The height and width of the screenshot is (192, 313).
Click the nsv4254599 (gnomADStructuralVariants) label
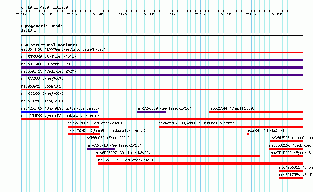pos(60,116)
